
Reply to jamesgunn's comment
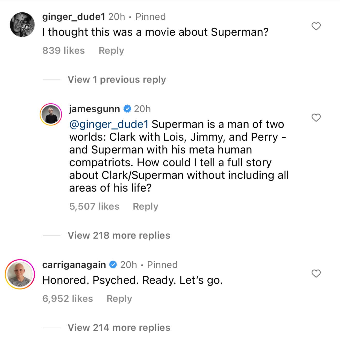click(x=146, y=206)
